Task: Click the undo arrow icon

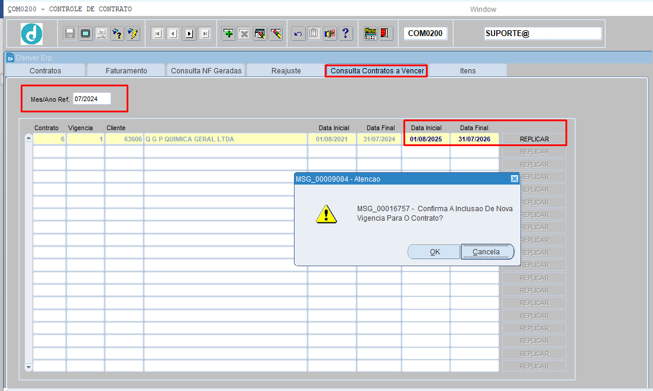Action: point(298,34)
